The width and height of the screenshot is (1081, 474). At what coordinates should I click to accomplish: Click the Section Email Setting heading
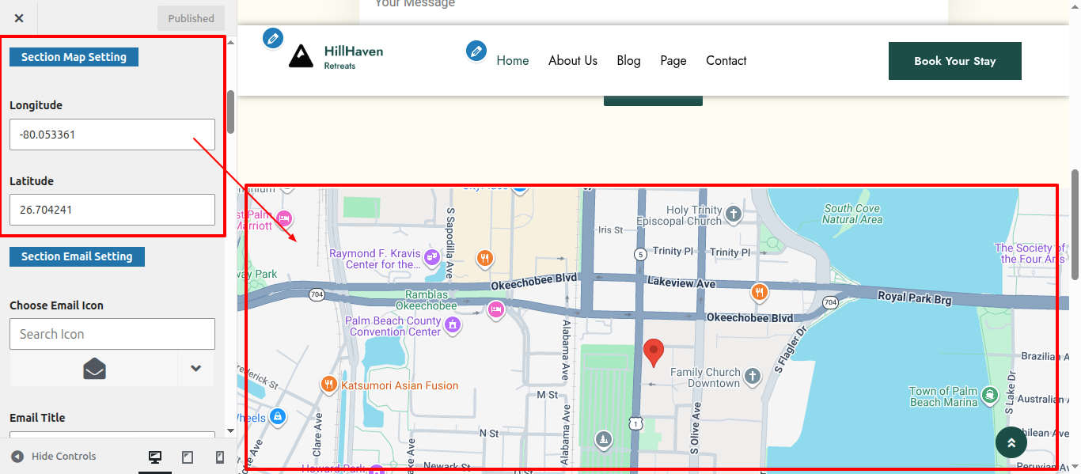tap(77, 256)
